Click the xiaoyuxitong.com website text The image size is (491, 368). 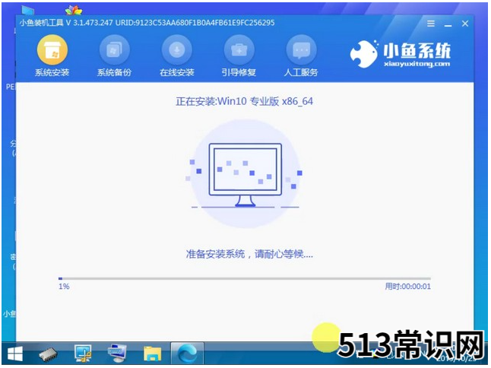tap(417, 64)
